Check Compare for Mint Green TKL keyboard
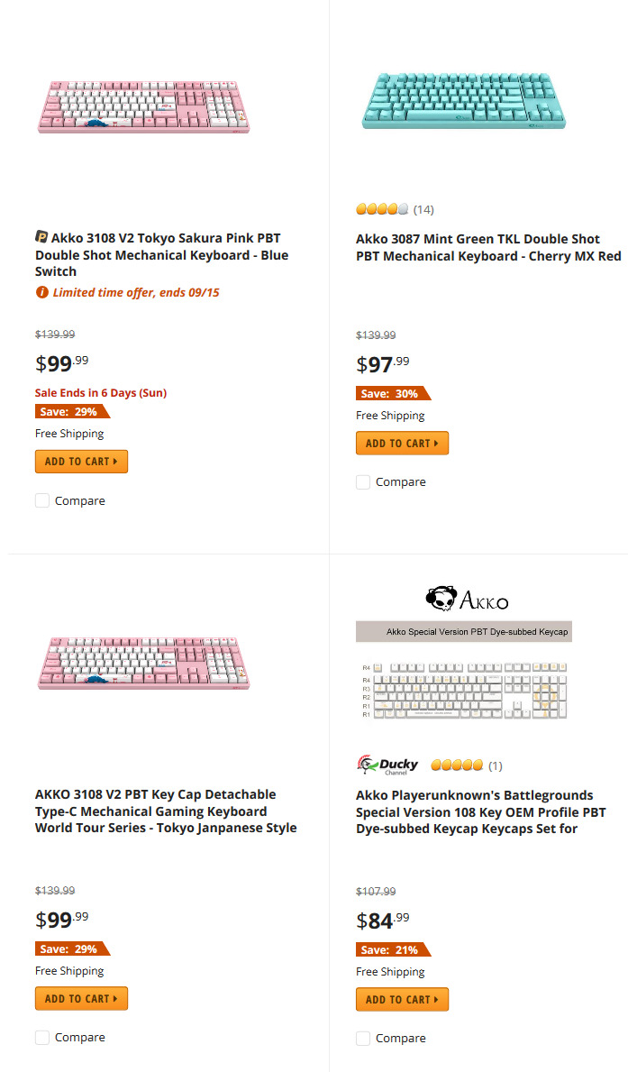This screenshot has height=1072, width=628. click(x=363, y=482)
